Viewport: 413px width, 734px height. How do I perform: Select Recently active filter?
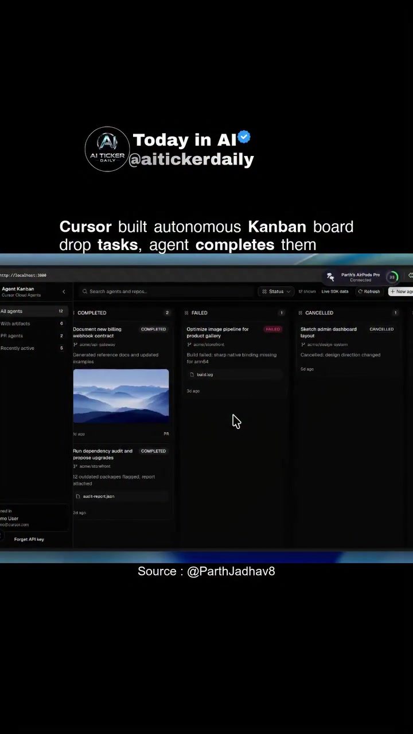(x=33, y=348)
